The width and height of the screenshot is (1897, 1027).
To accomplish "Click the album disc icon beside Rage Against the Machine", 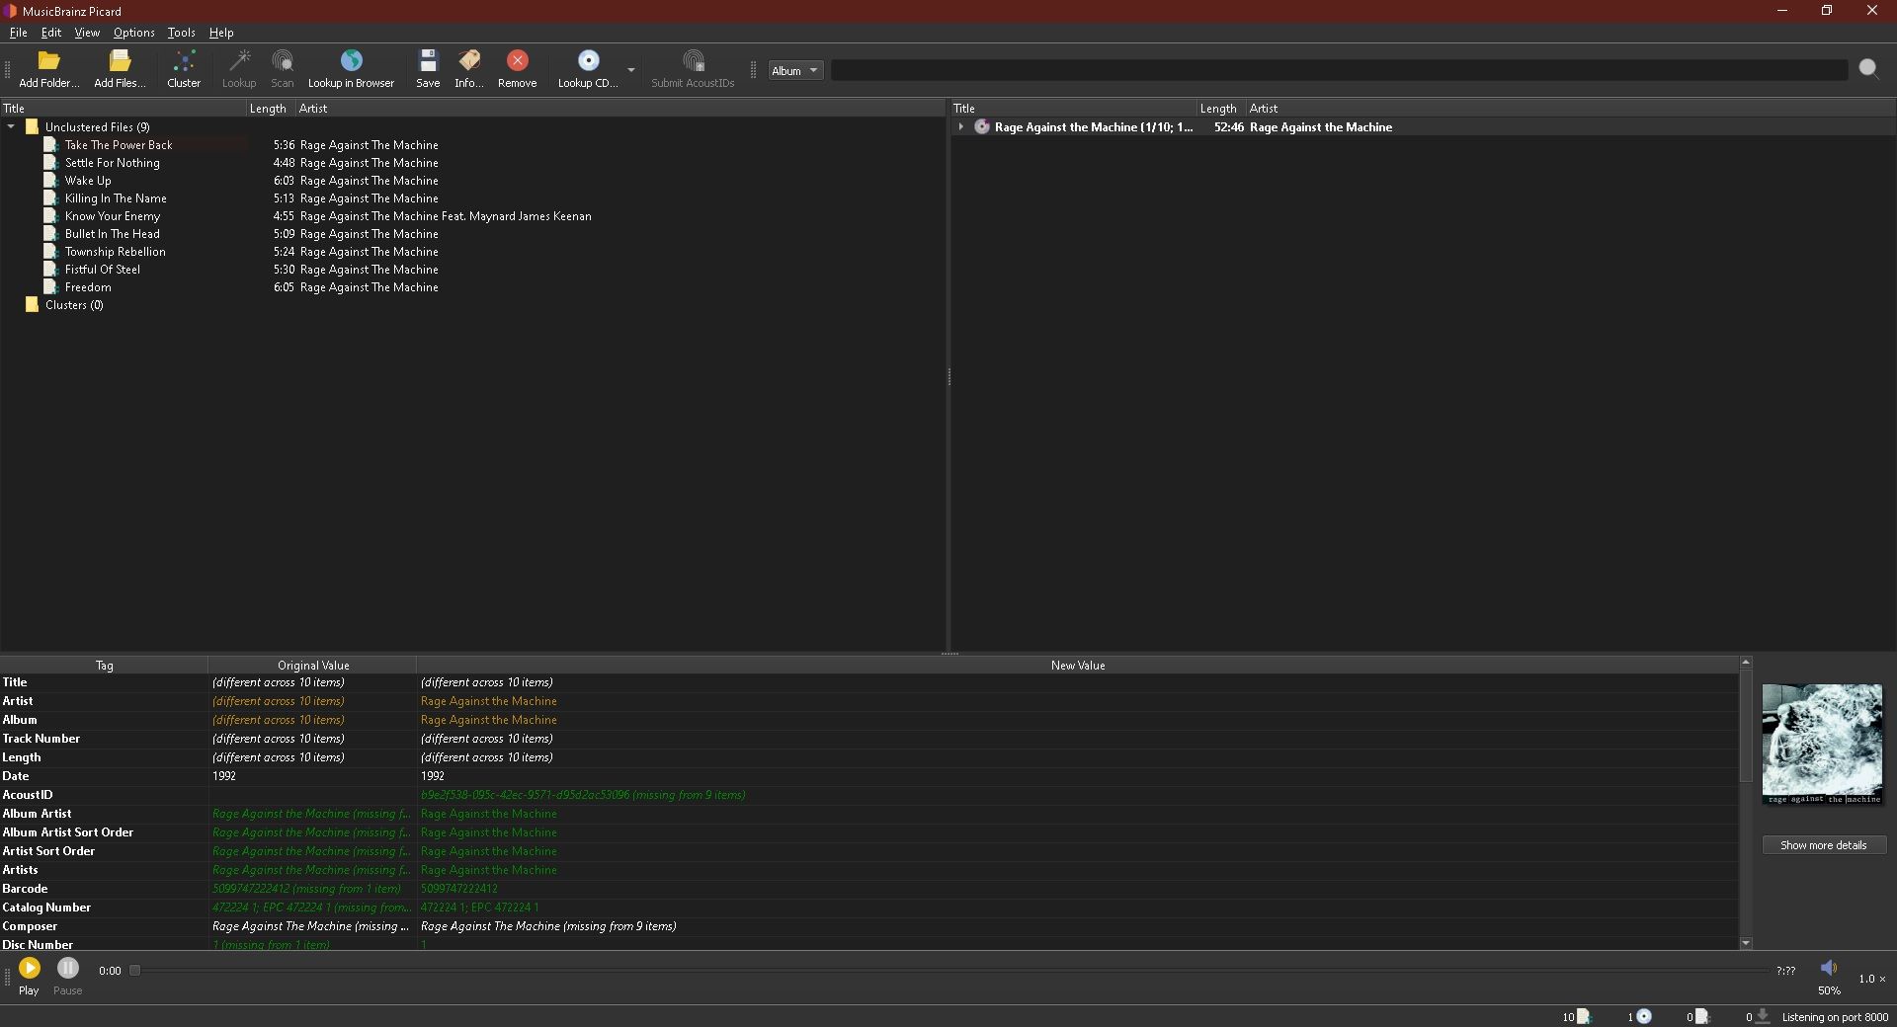I will (982, 126).
